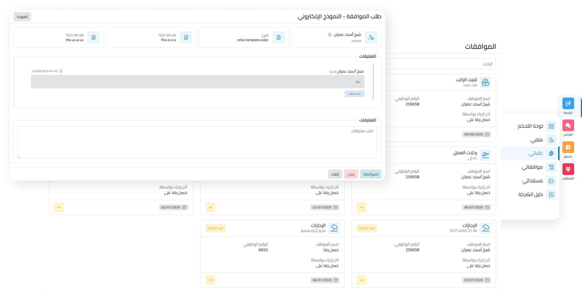
Task: Open طلباتي in the side menu
Action: [x=536, y=153]
